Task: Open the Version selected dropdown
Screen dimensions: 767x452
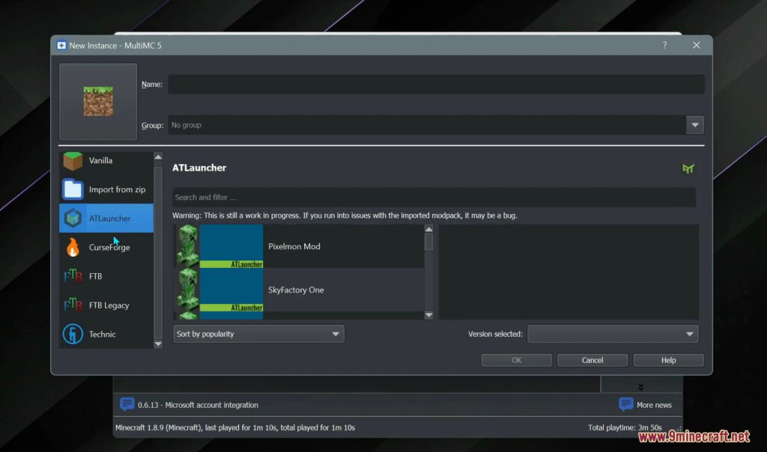Action: (x=613, y=335)
